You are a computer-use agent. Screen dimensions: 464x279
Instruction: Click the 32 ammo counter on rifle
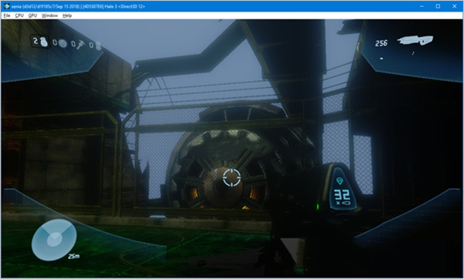click(x=342, y=195)
